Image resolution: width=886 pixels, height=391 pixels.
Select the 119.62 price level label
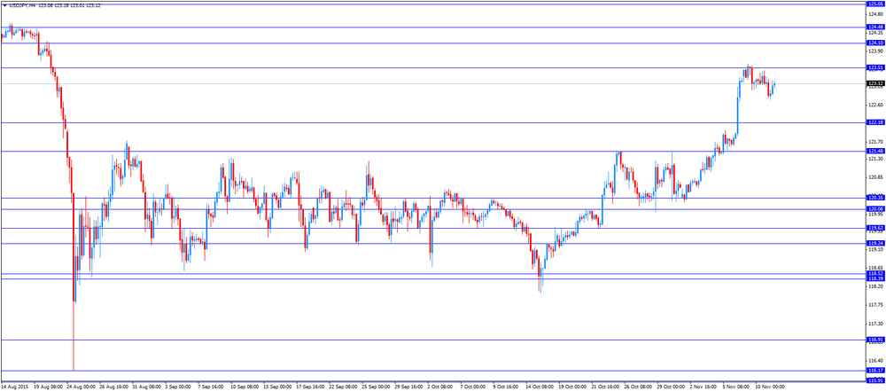click(875, 228)
